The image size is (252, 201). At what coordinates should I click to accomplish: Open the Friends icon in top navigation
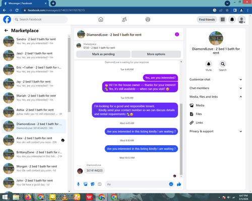(x=124, y=20)
